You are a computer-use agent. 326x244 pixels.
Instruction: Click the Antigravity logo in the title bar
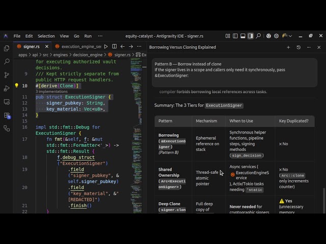[x=6, y=36]
